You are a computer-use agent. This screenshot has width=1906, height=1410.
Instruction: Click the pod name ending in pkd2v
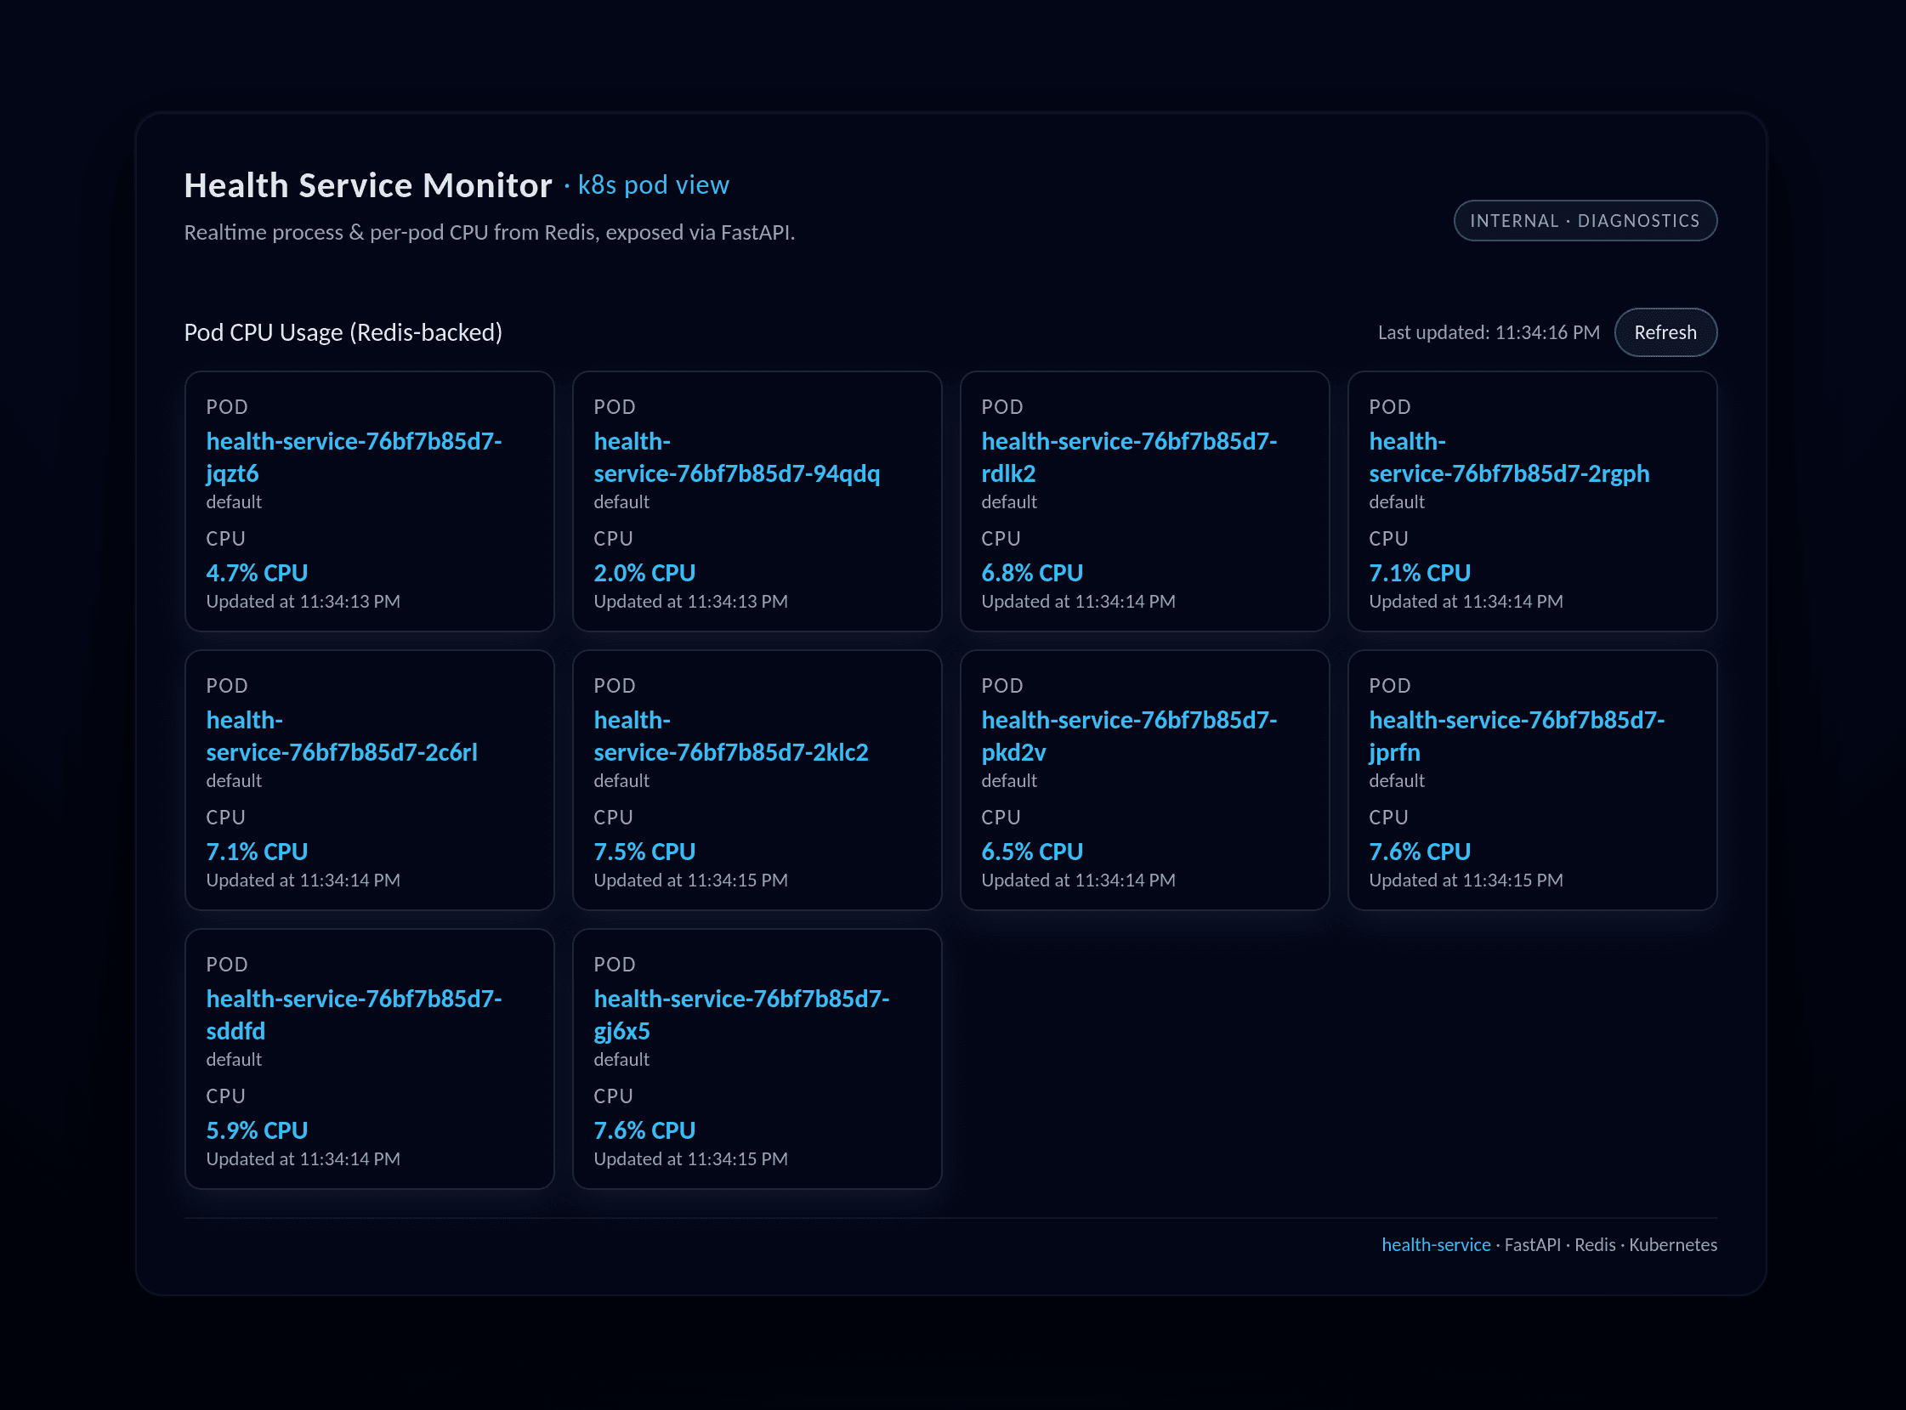[x=1128, y=736]
